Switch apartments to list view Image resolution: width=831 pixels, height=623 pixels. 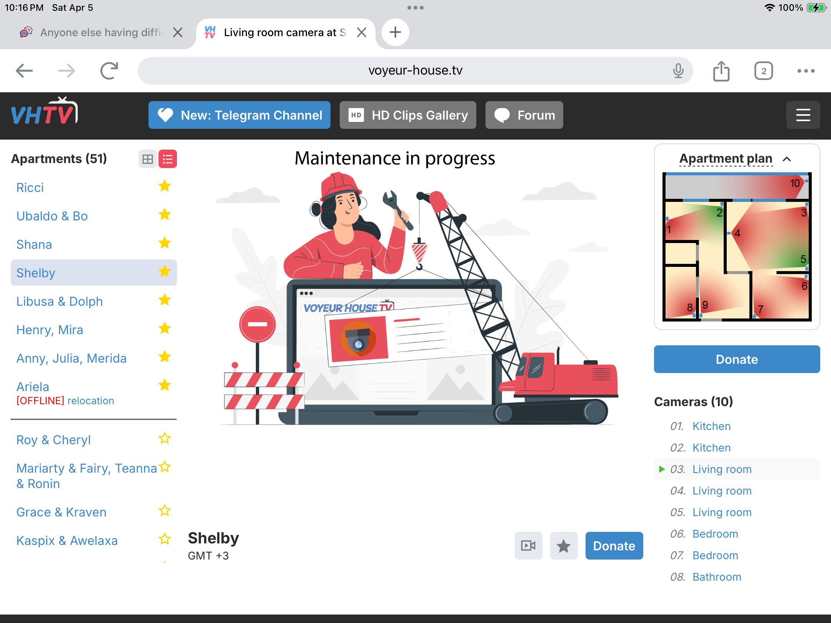(x=168, y=159)
